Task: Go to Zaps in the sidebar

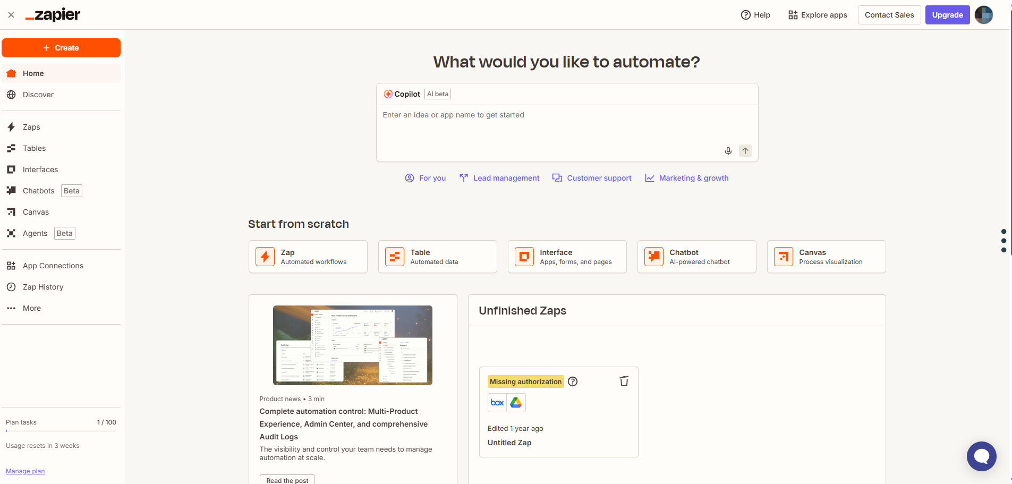Action: coord(31,127)
